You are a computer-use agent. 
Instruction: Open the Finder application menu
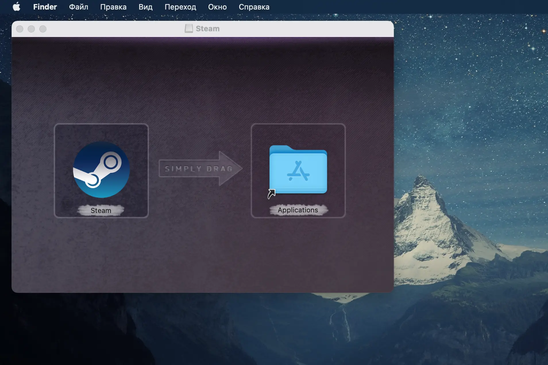pos(45,7)
